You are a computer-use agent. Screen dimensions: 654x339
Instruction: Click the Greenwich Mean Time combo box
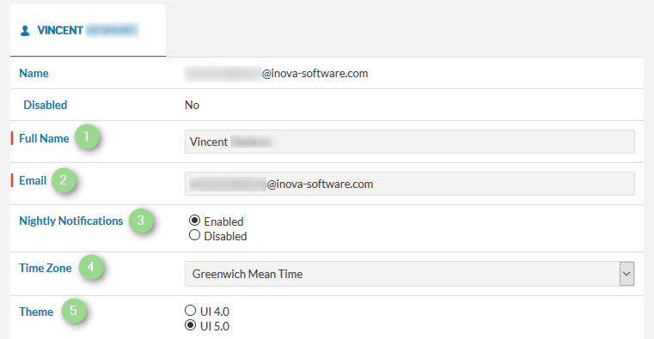[410, 274]
